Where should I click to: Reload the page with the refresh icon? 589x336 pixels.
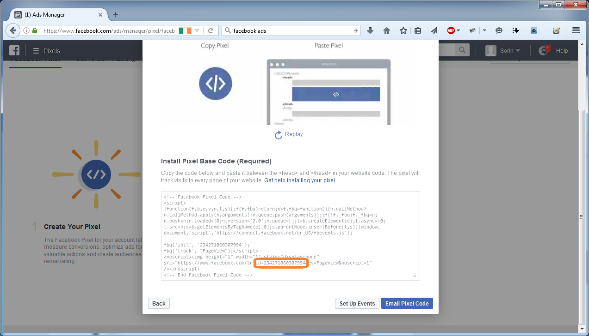coord(211,31)
